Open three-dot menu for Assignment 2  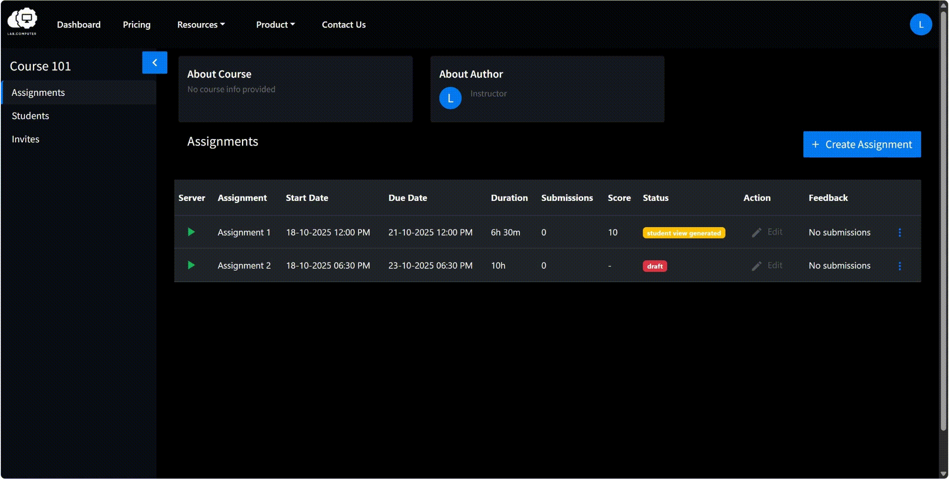pyautogui.click(x=900, y=266)
